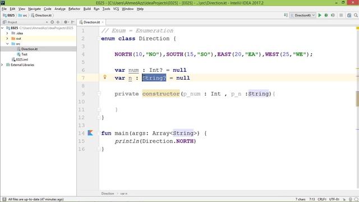Click line:column position 7:13 in status bar
Image resolution: width=359 pixels, height=202 pixels.
click(312, 200)
